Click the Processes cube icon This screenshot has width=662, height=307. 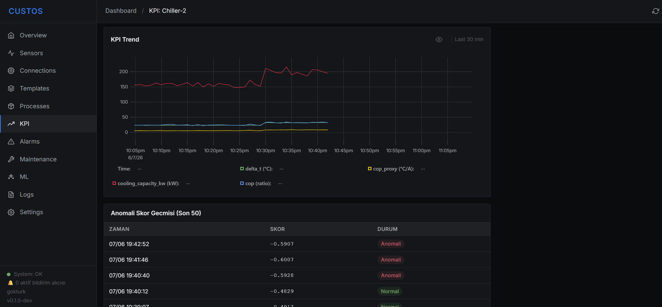pyautogui.click(x=11, y=106)
